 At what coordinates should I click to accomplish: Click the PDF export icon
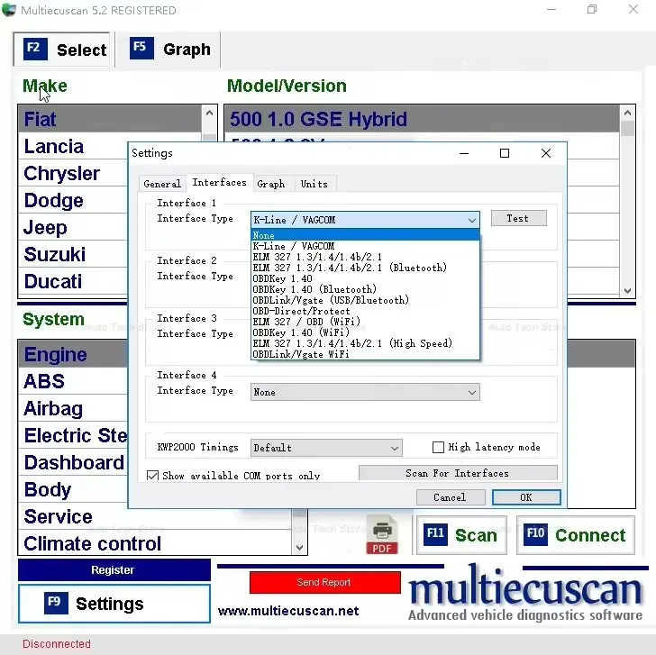pyautogui.click(x=381, y=535)
